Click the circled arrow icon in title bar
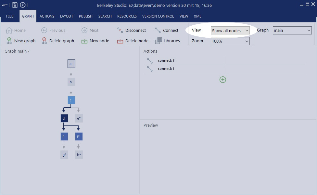 point(23,5)
